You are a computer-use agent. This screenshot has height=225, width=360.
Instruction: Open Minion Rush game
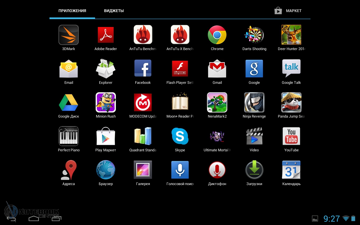point(106,102)
